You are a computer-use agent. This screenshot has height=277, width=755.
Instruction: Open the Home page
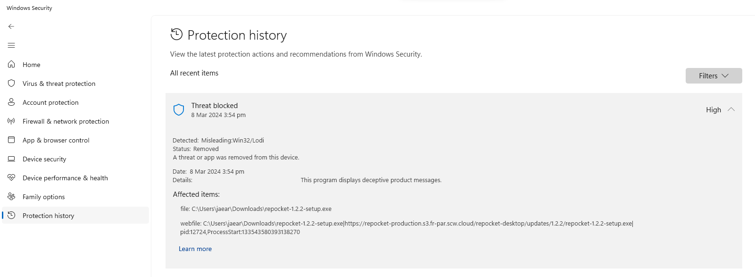click(x=75, y=65)
